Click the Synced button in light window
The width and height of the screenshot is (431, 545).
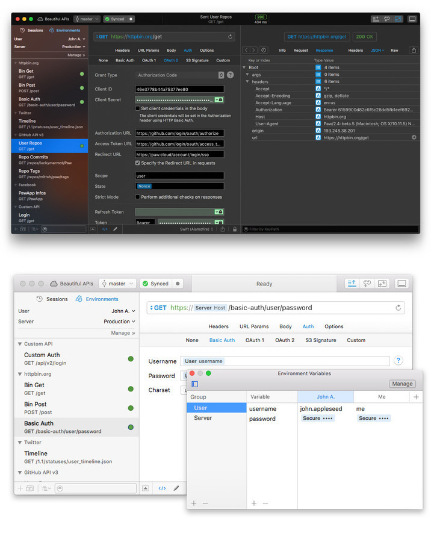(155, 284)
